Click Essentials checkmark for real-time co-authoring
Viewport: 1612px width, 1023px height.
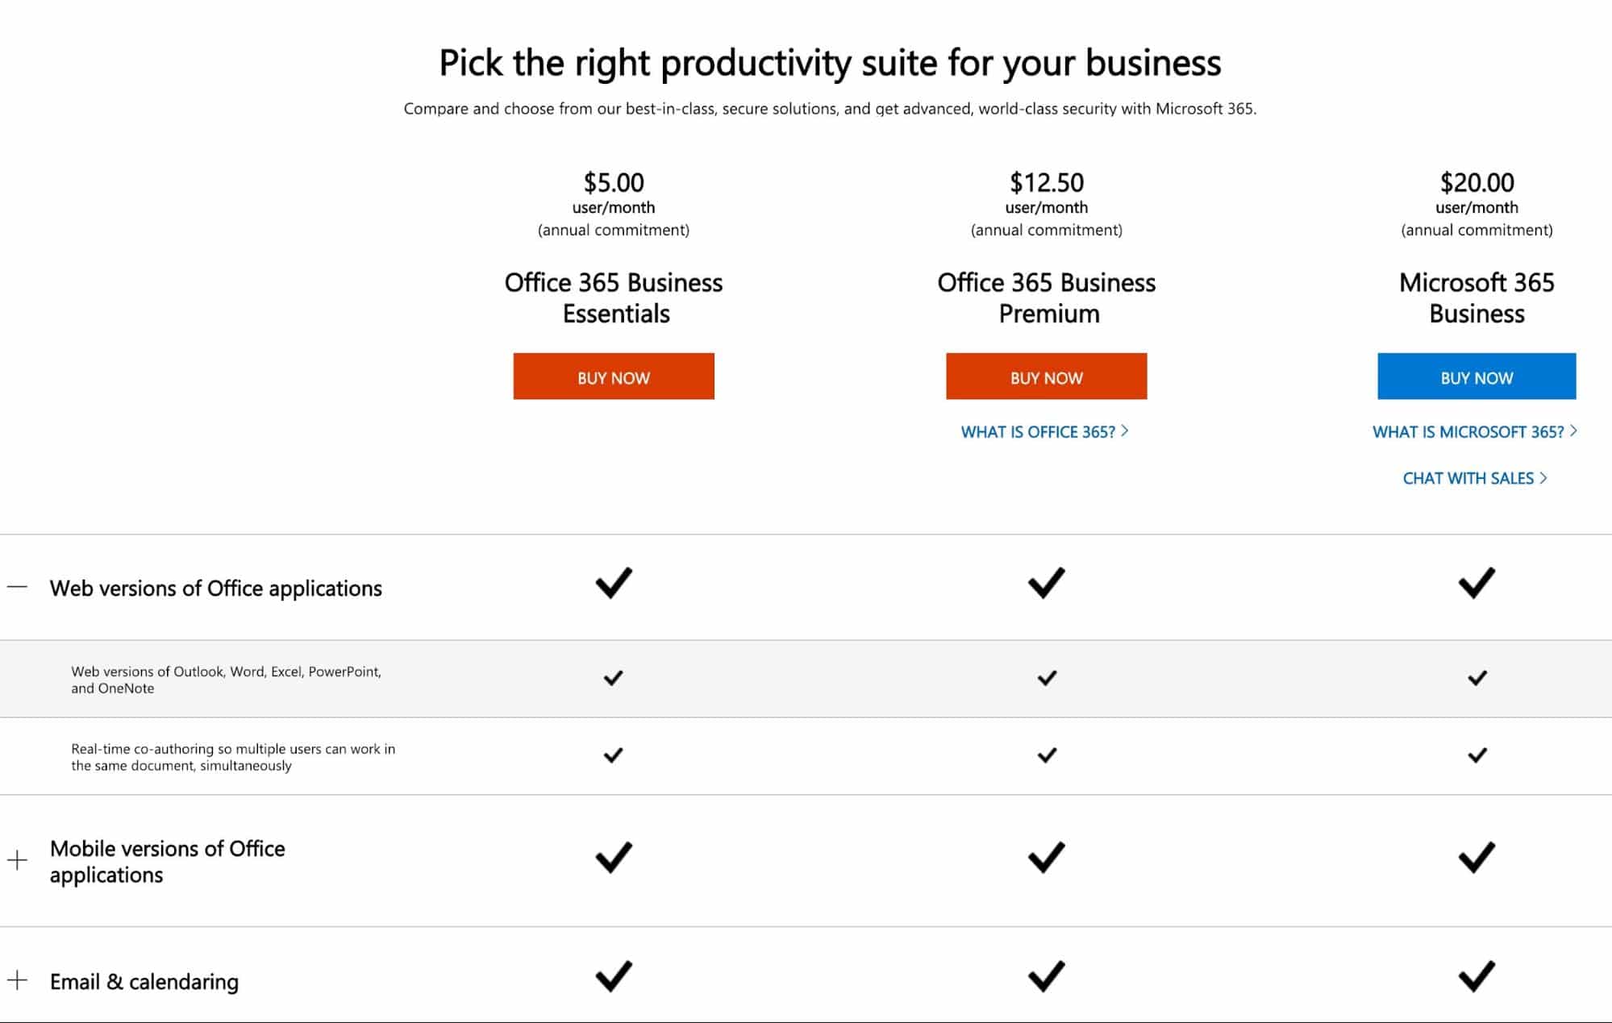coord(614,755)
